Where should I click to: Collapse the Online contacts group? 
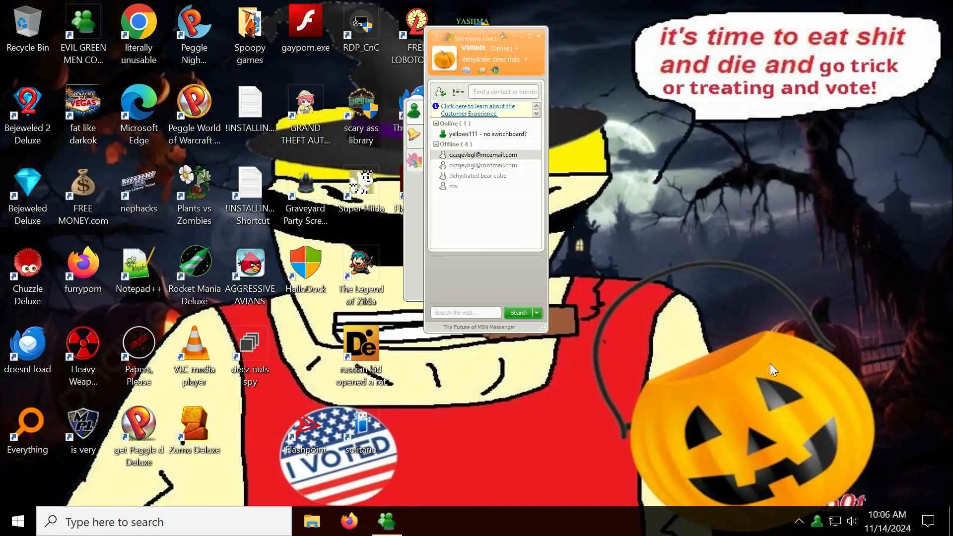click(436, 124)
